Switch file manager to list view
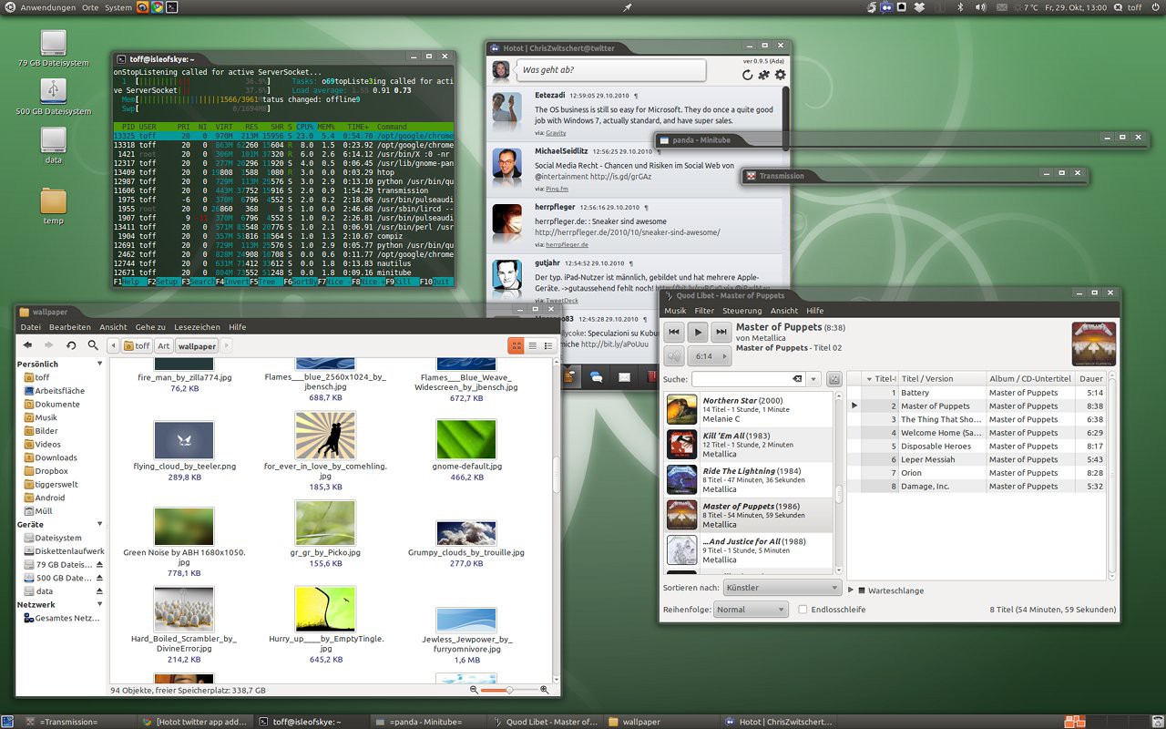This screenshot has width=1166, height=729. coord(533,345)
